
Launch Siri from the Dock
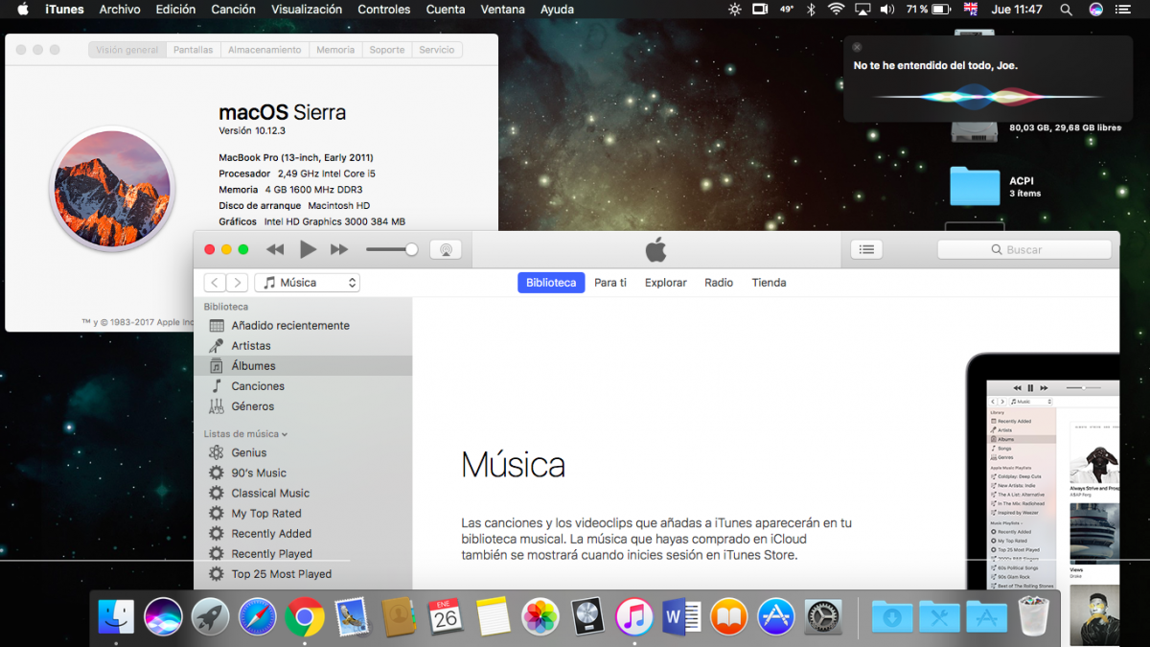(163, 617)
